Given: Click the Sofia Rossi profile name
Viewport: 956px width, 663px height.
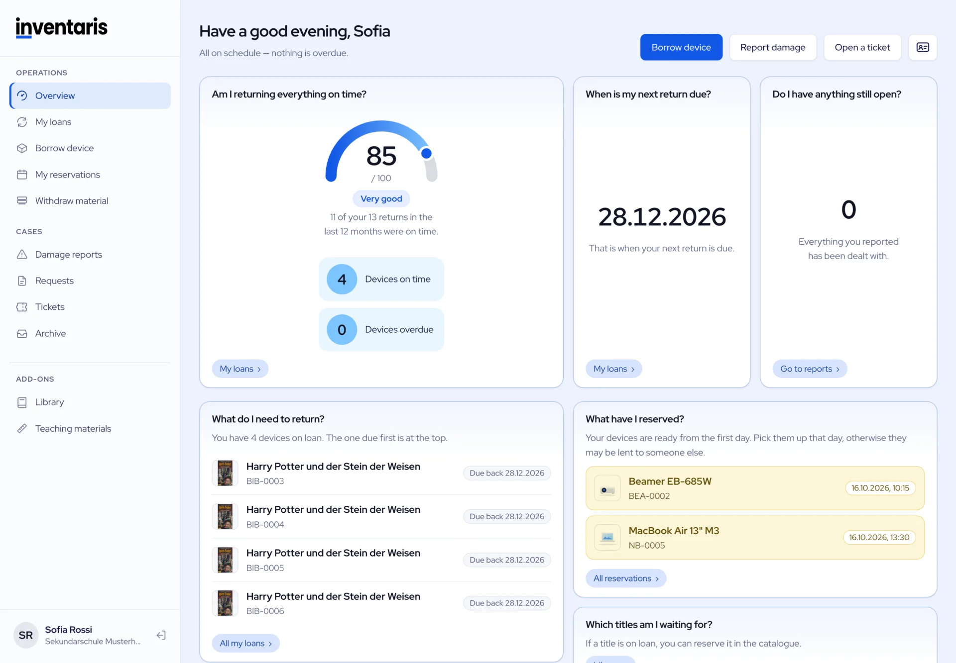Looking at the screenshot, I should pyautogui.click(x=69, y=630).
